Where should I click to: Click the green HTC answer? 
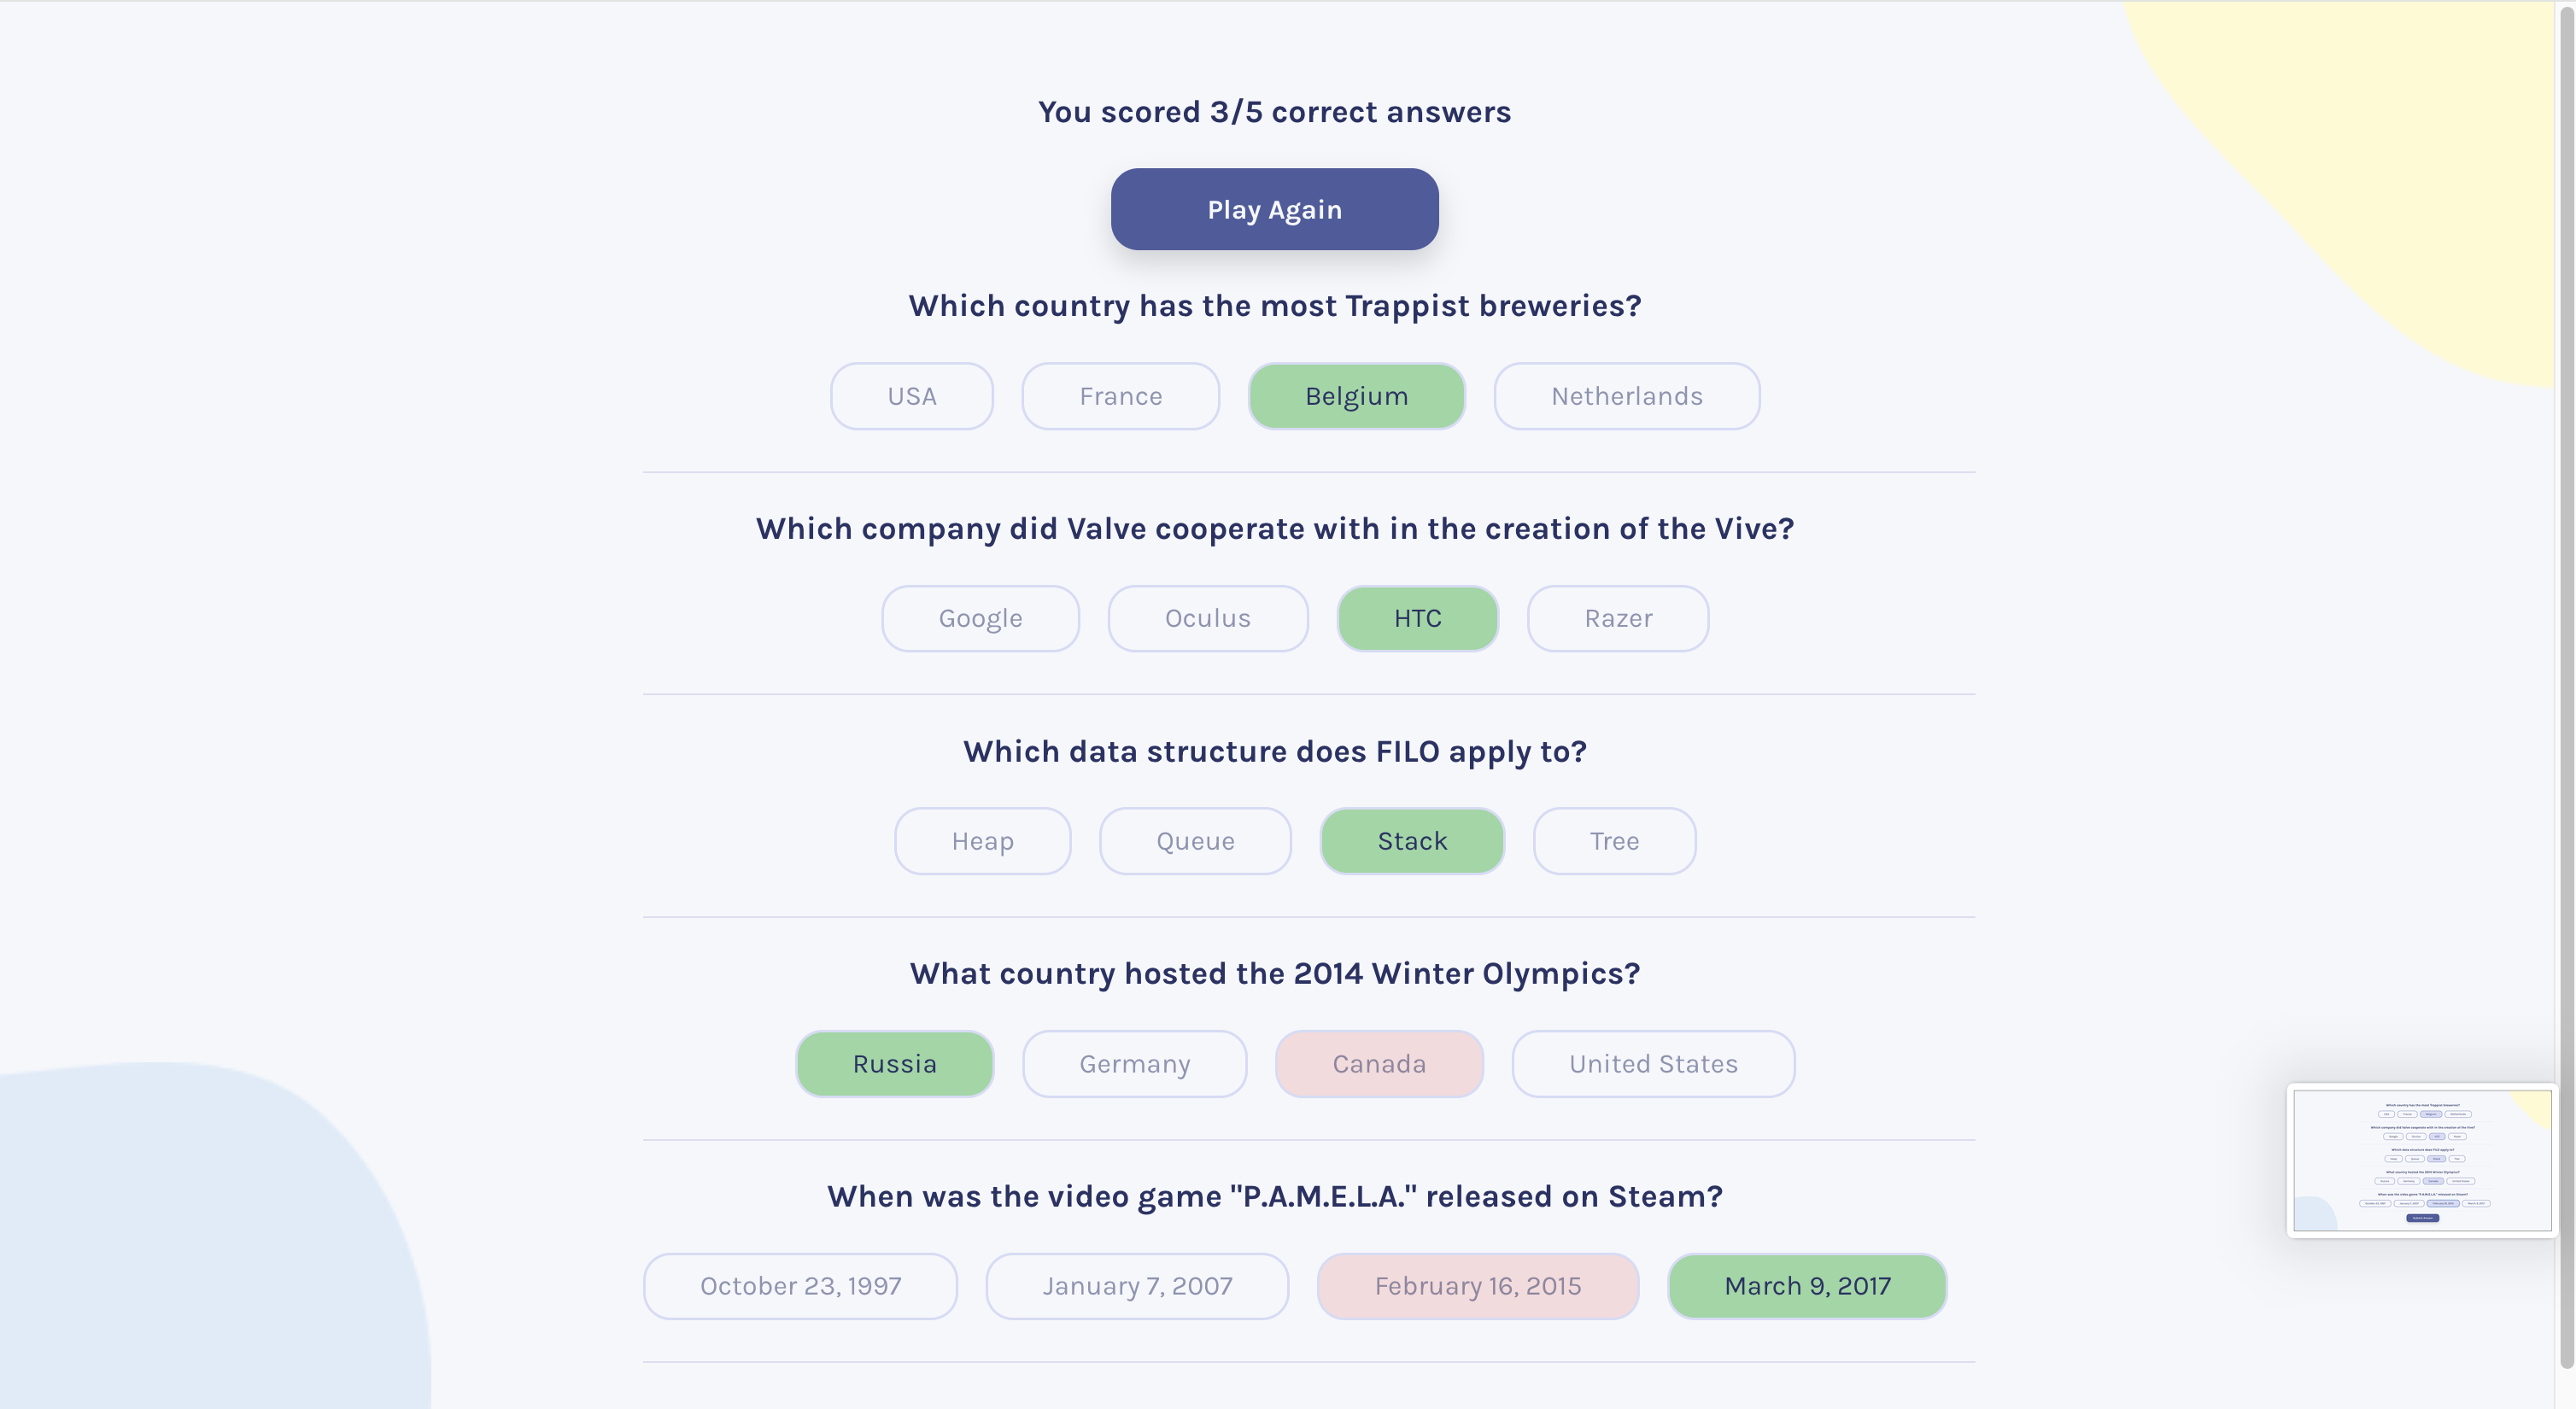click(x=1417, y=618)
